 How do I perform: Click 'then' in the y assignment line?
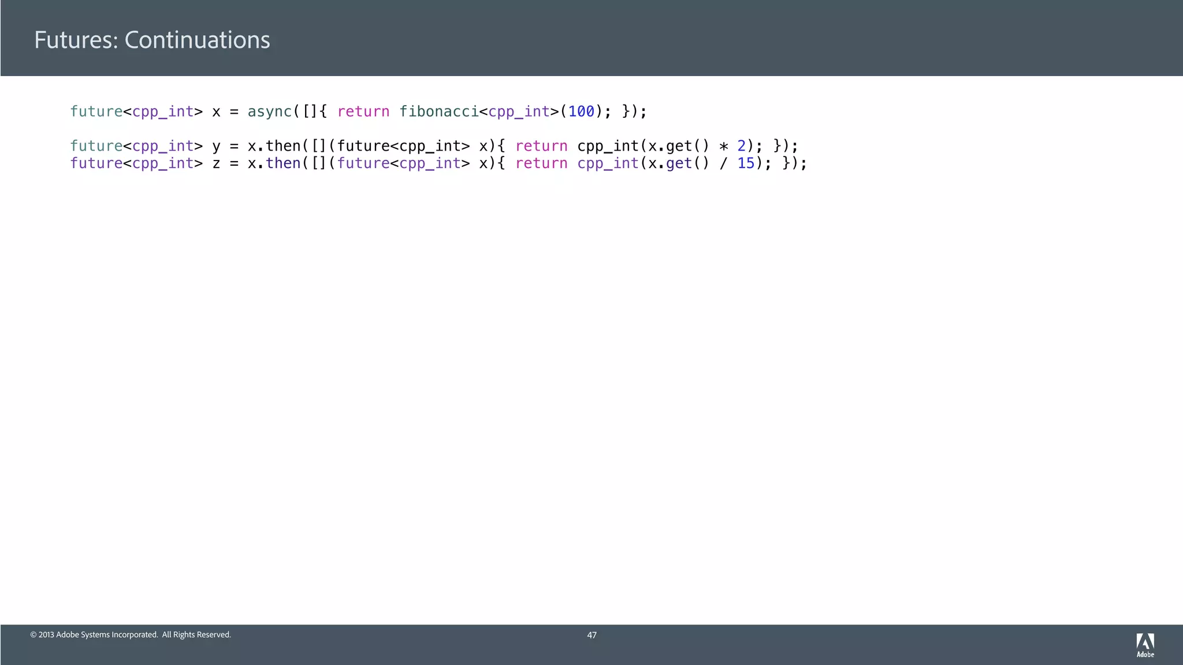coord(283,146)
